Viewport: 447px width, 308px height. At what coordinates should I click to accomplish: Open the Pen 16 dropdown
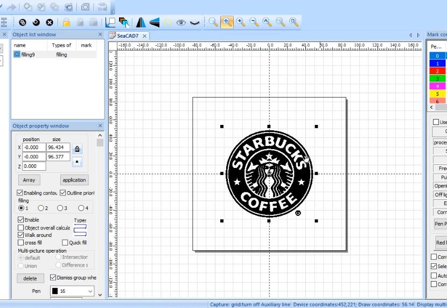(89, 291)
